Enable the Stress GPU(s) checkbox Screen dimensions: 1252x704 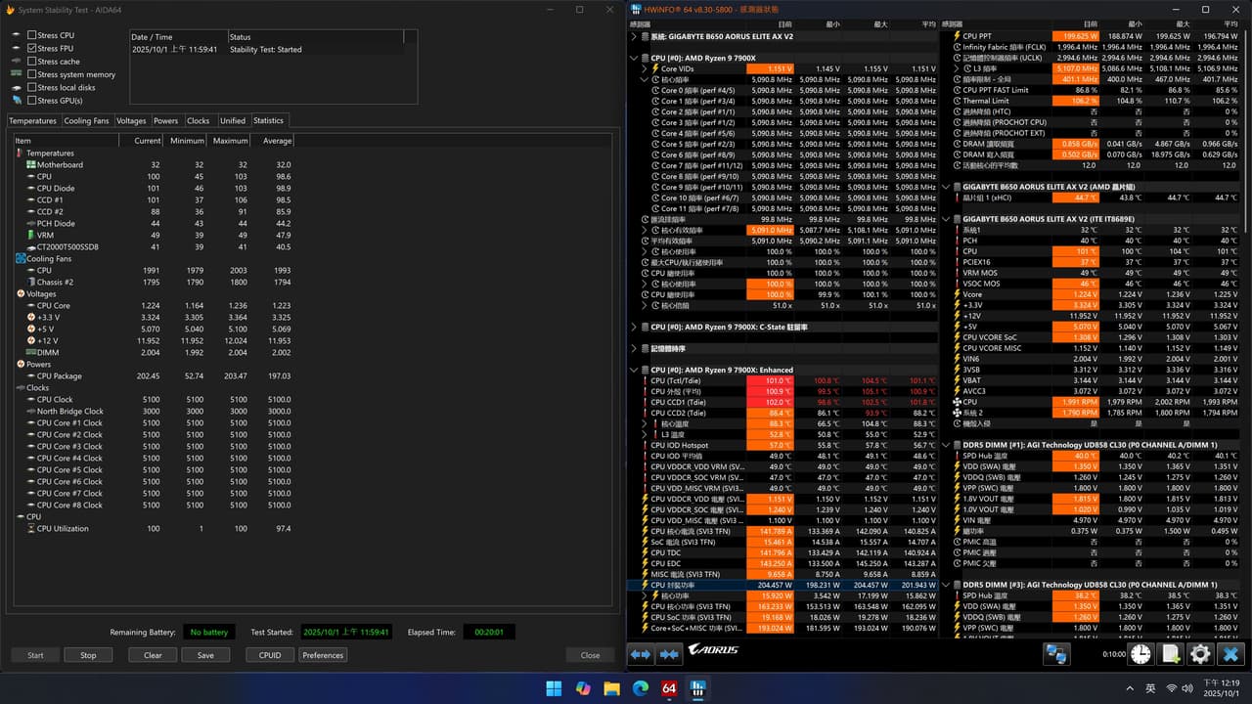32,101
